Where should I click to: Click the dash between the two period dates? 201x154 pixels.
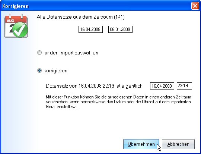click(106, 29)
